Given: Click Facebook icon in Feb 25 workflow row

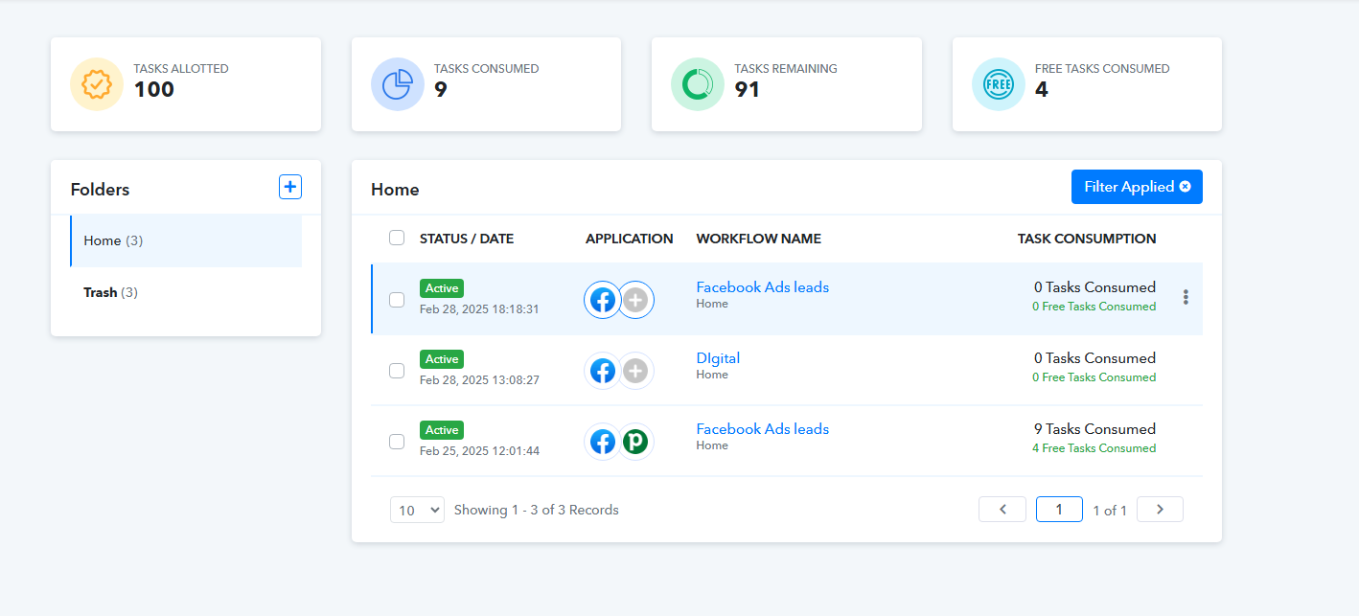Looking at the screenshot, I should pos(603,442).
